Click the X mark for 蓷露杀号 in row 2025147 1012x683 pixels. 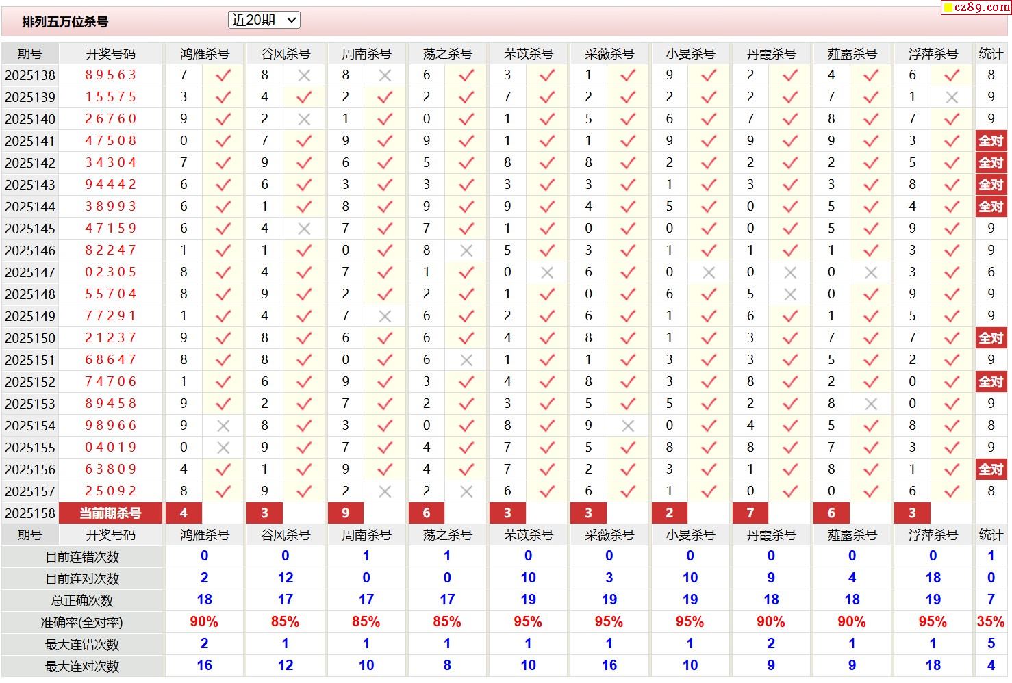tap(871, 273)
